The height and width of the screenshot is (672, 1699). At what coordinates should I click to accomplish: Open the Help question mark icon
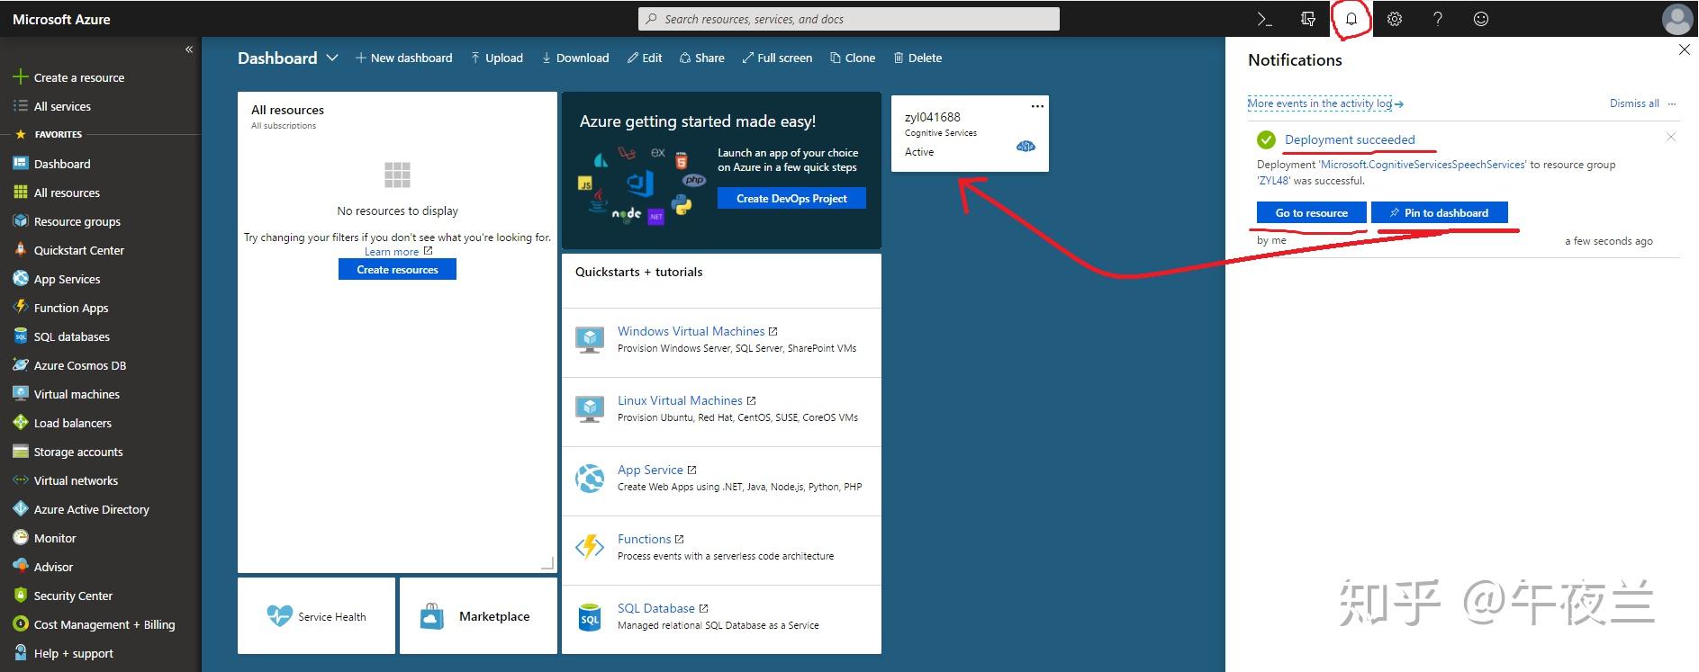point(1438,19)
